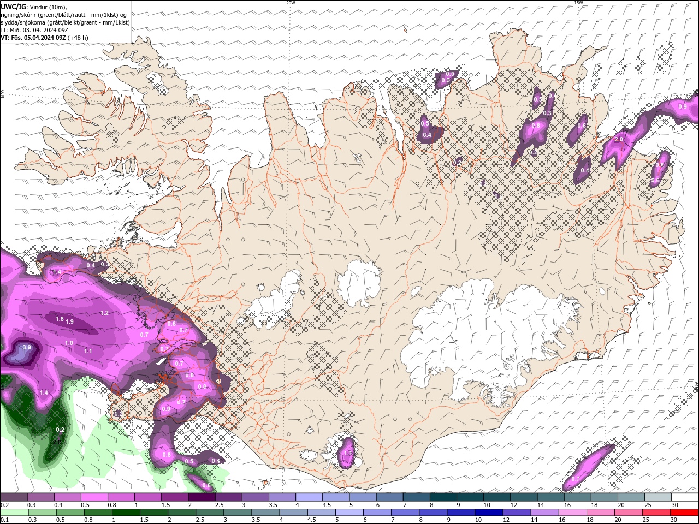Click the pale grey 25 swatch in upper scale
Screen dimensions: 699x524
point(657,497)
